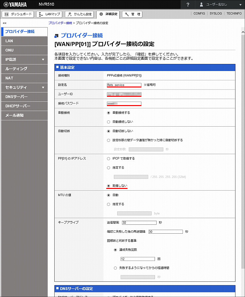Click the vertical page scrollbar thumb
This screenshot has height=297, width=245.
pyautogui.click(x=243, y=151)
